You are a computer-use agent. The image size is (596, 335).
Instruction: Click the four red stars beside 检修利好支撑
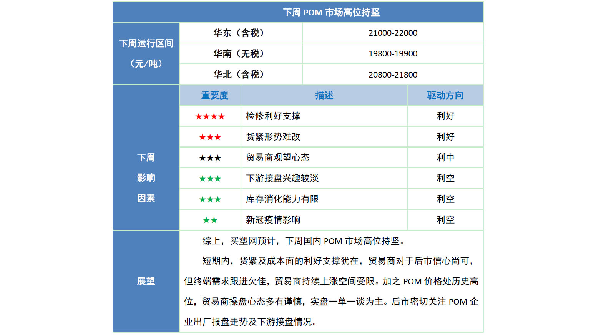pyautogui.click(x=210, y=116)
